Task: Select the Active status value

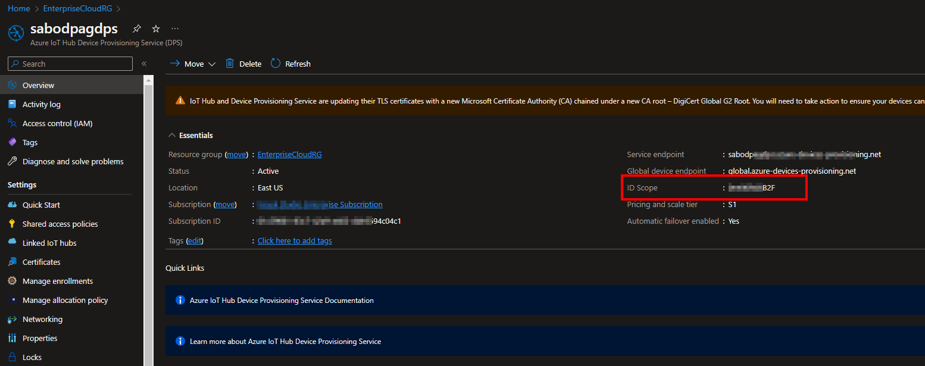Action: click(268, 171)
